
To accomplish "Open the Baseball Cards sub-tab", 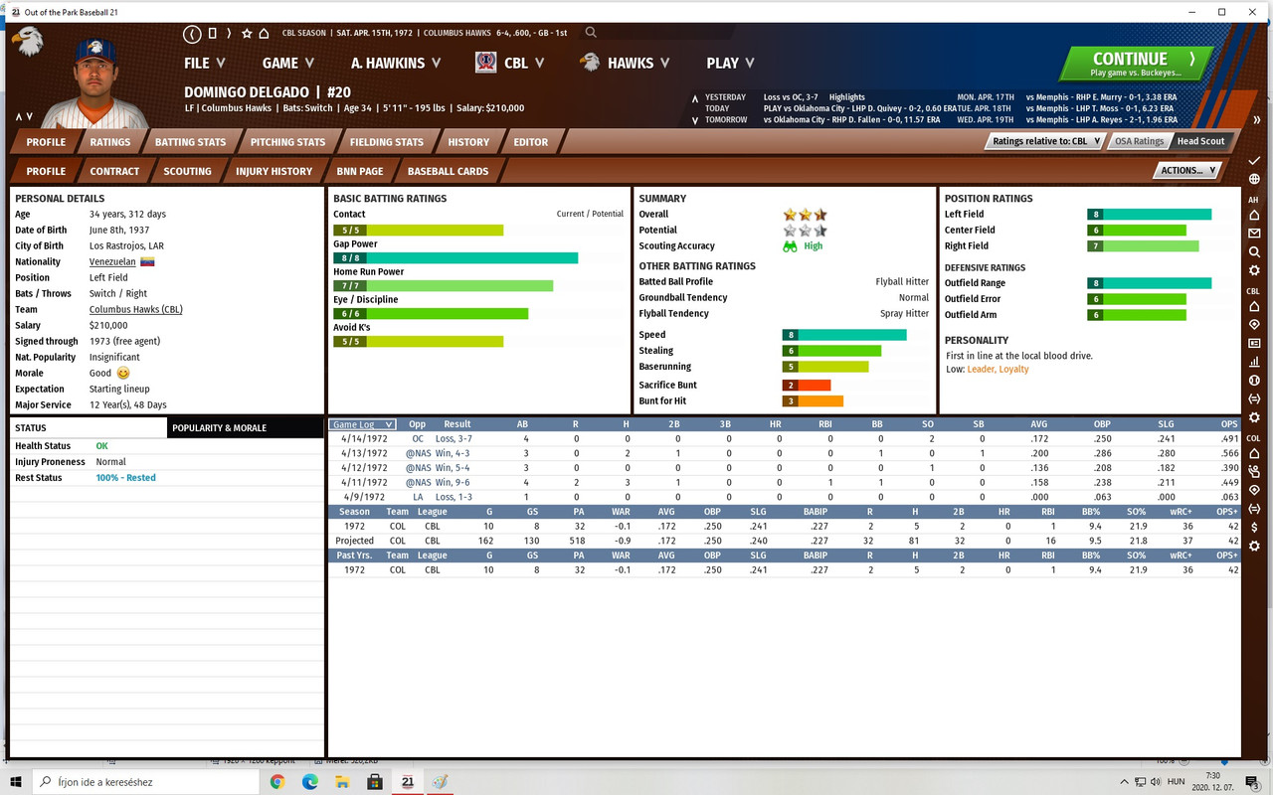I will point(448,171).
